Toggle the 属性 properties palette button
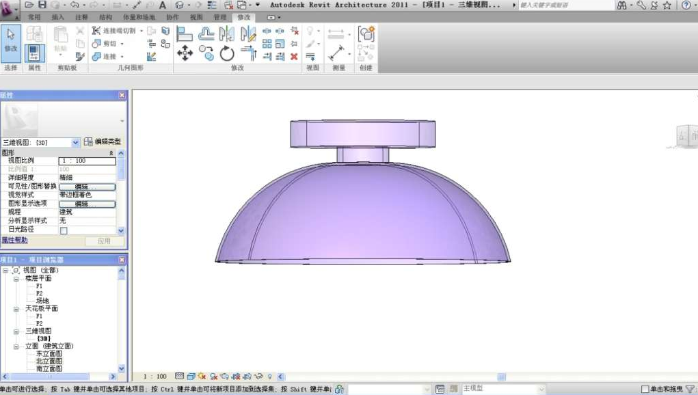This screenshot has height=395, width=698. [34, 53]
